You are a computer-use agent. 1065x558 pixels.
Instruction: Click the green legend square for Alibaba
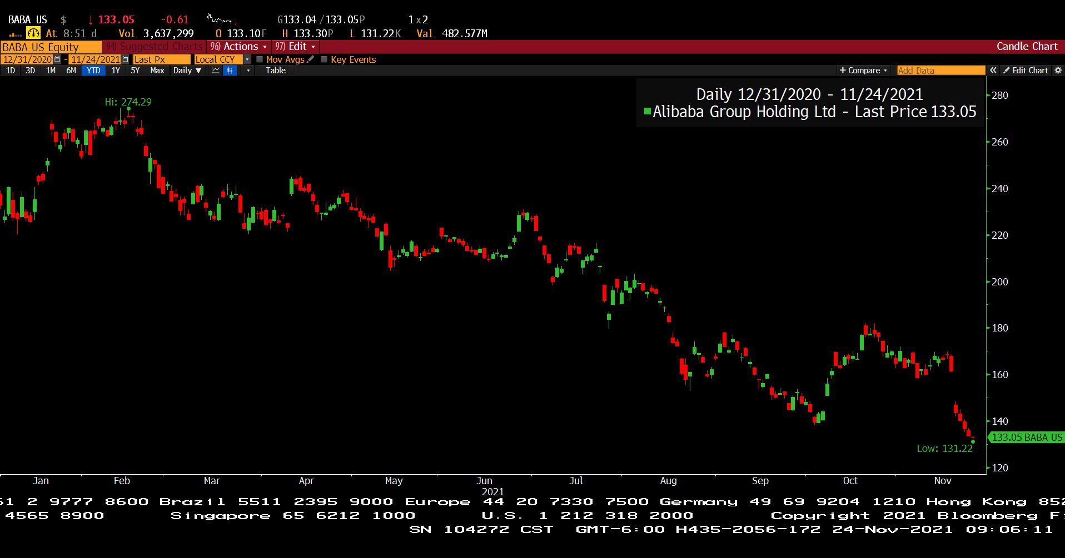[647, 112]
